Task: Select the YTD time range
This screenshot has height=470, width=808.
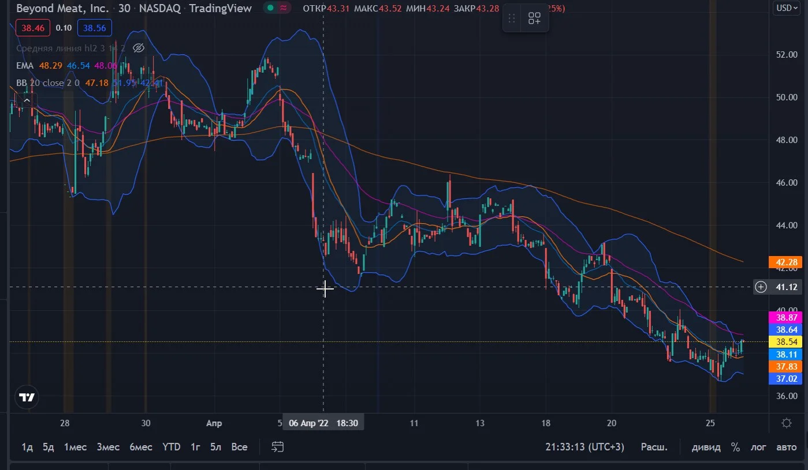Action: click(172, 447)
